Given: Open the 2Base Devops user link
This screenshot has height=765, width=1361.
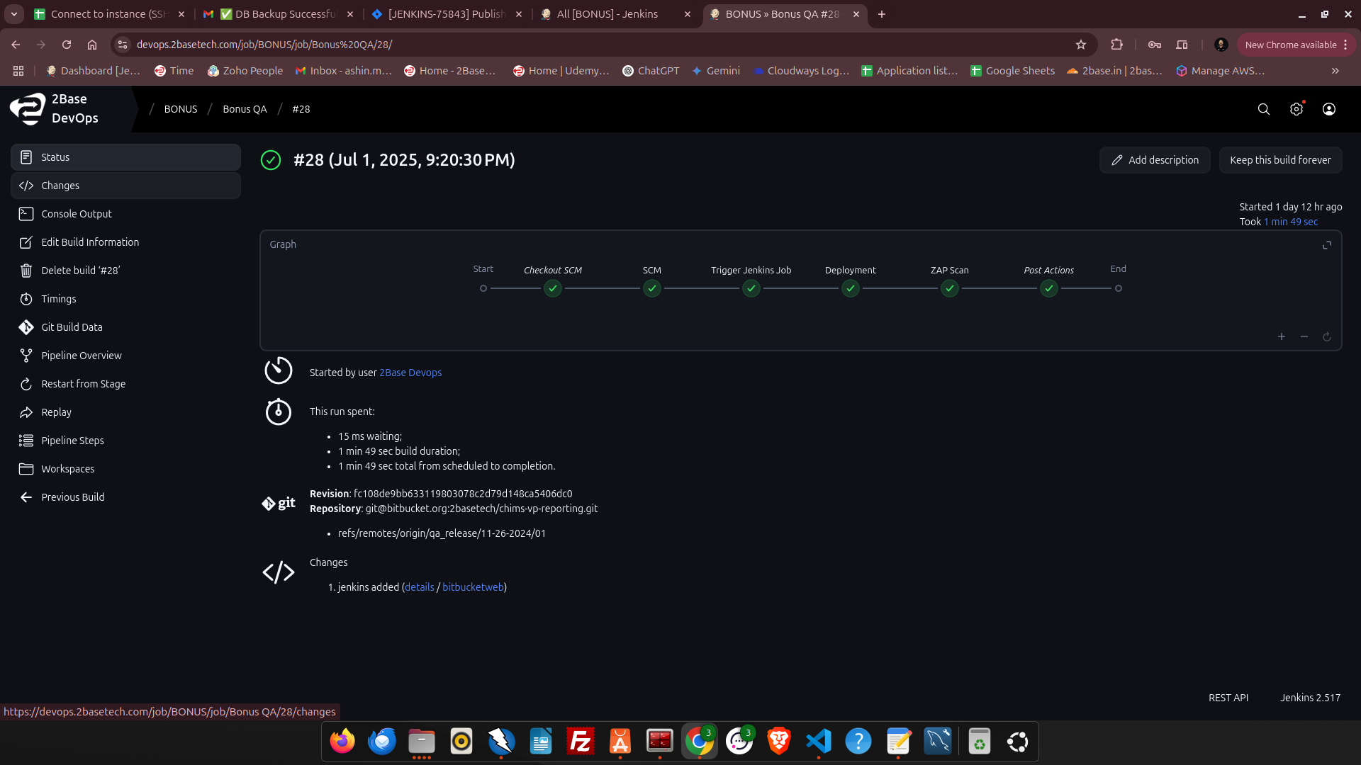Looking at the screenshot, I should pyautogui.click(x=410, y=373).
